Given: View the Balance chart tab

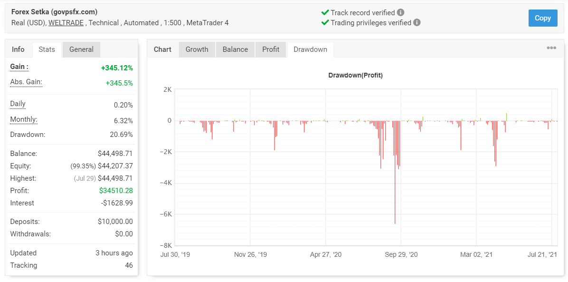Looking at the screenshot, I should click(236, 50).
